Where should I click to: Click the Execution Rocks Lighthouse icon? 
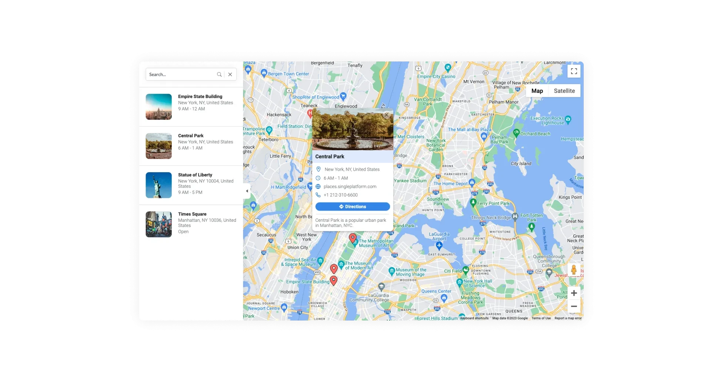[568, 119]
